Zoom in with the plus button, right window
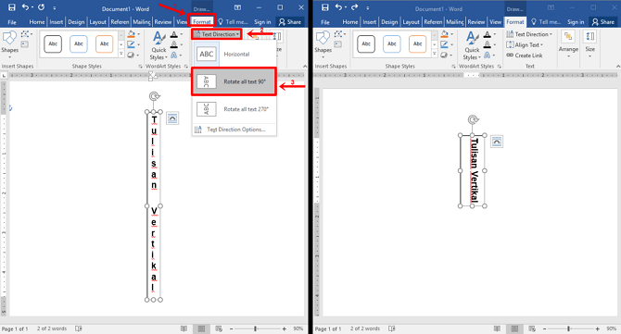This screenshot has width=621, height=334. point(597,328)
